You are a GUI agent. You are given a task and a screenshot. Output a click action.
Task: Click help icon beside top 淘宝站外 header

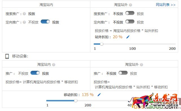[x=130, y=5]
